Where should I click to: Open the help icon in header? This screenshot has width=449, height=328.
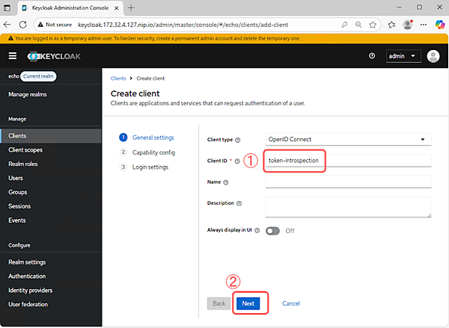coord(372,56)
